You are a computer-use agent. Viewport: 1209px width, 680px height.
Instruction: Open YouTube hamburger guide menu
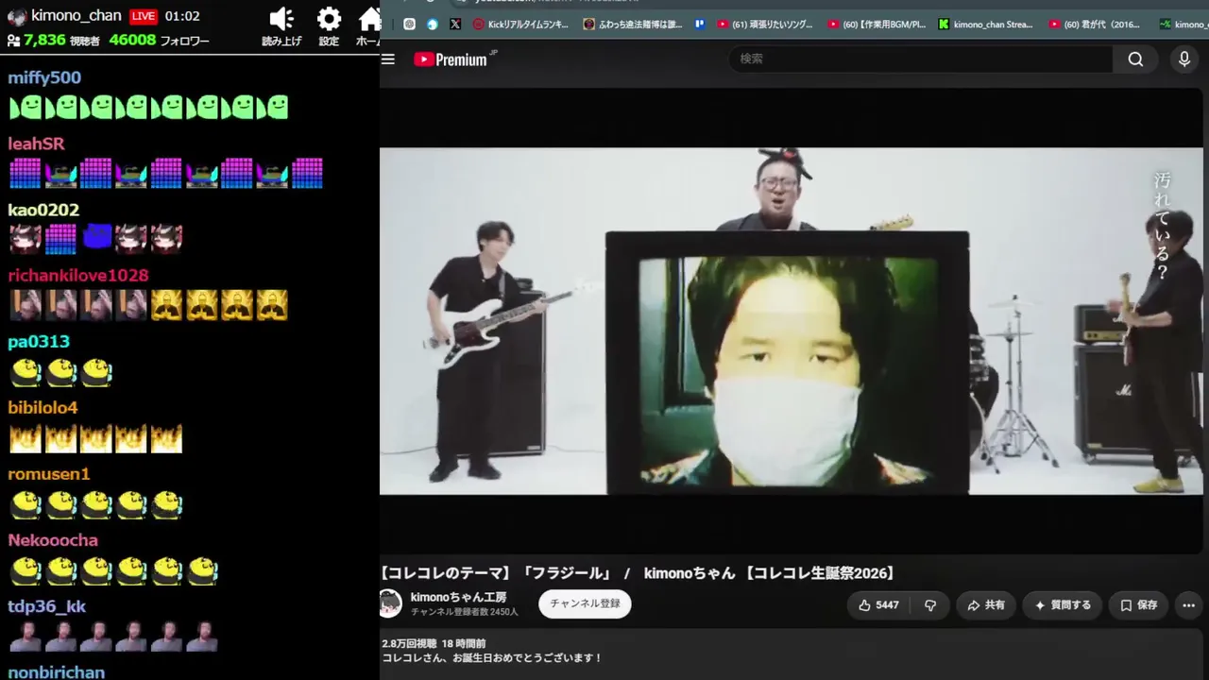click(x=388, y=59)
